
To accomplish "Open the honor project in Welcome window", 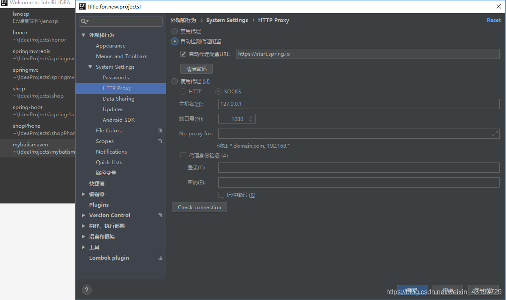I will pos(37,36).
